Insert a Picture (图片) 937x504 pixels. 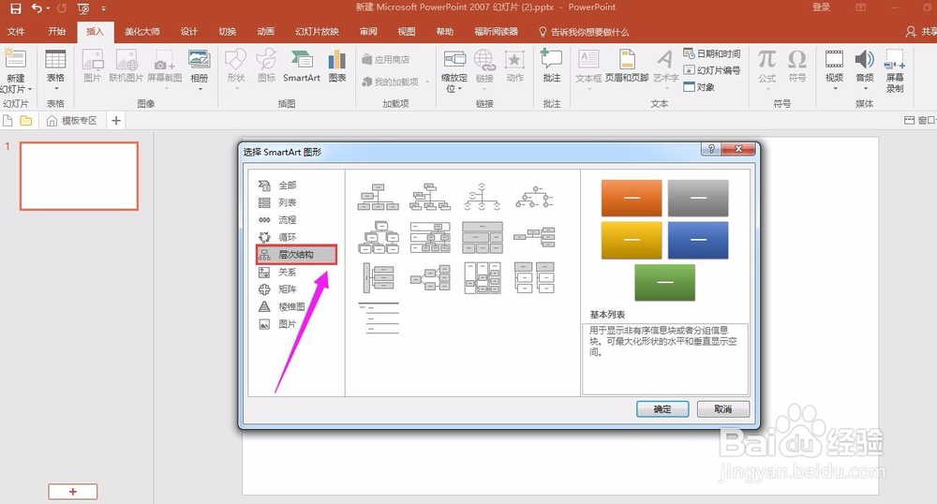[x=93, y=67]
